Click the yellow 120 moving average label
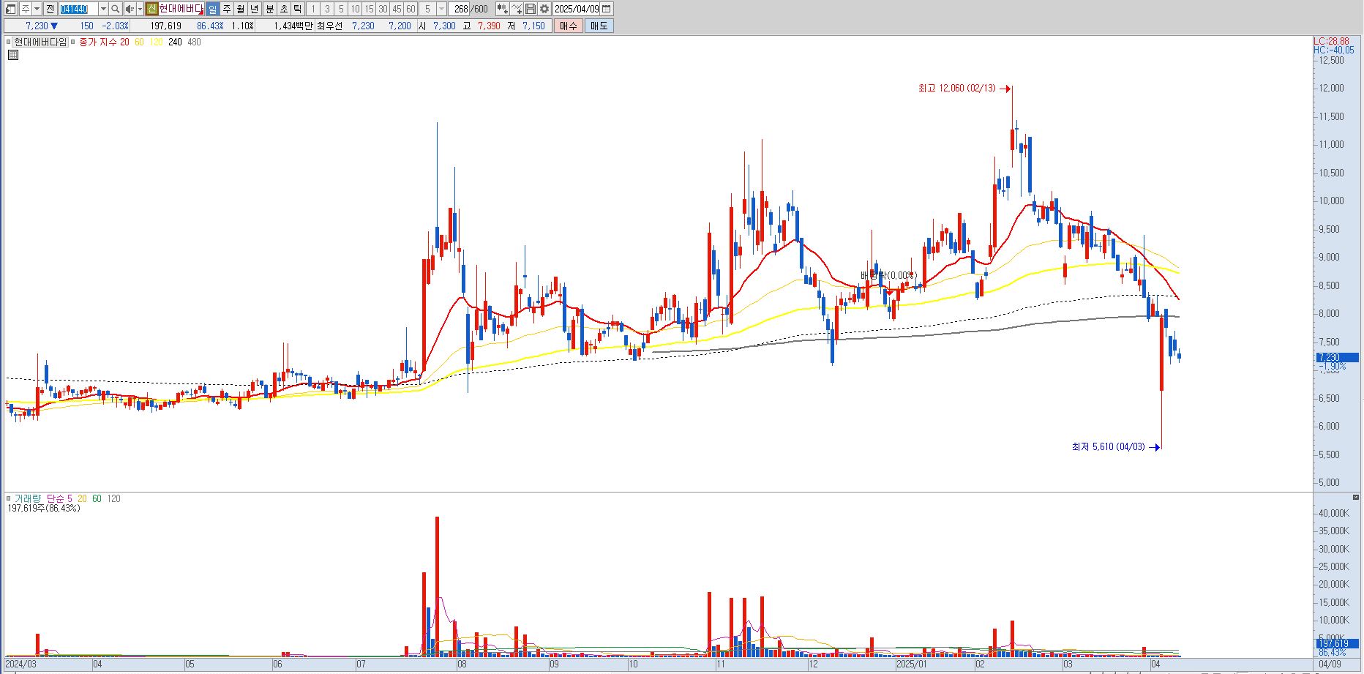Image resolution: width=1364 pixels, height=674 pixels. pos(156,42)
